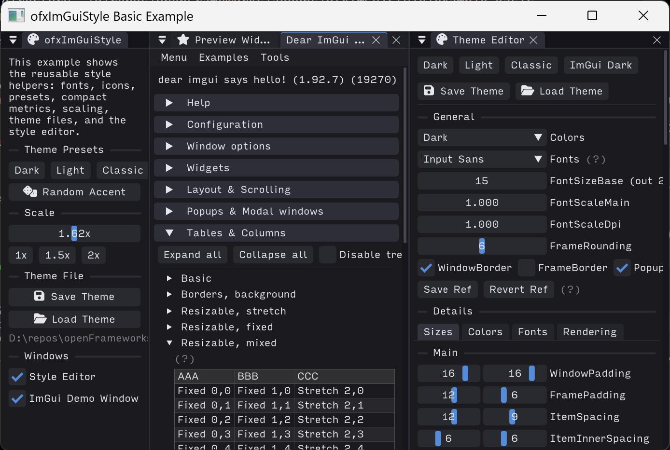This screenshot has width=670, height=450.
Task: Click the FrameRounding slider
Action: [x=482, y=246]
